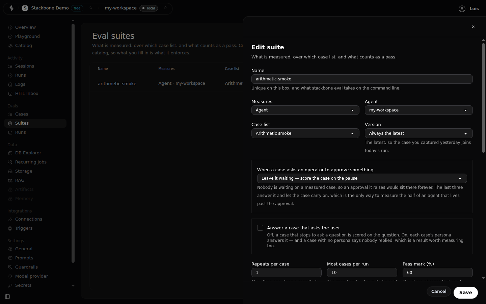The width and height of the screenshot is (486, 304).
Task: Click the edit panel scrollbar down arrow
Action: pyautogui.click(x=483, y=278)
